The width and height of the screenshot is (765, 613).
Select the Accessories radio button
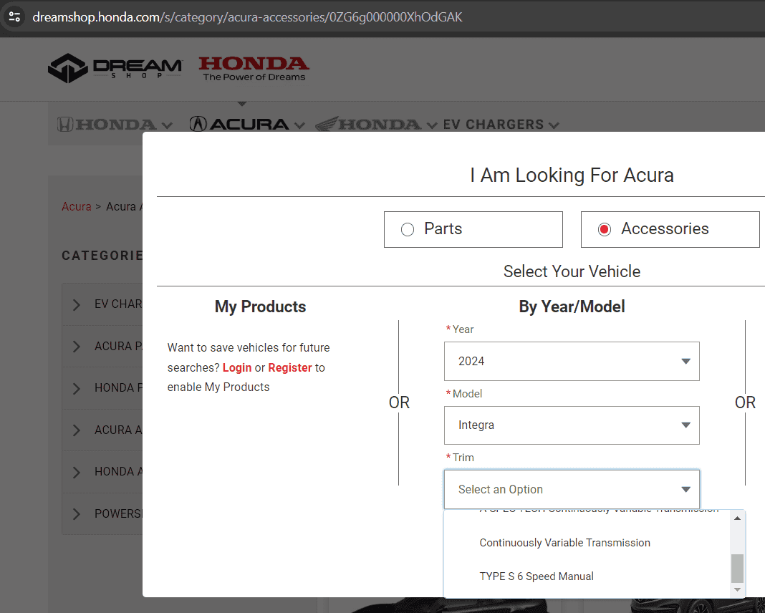click(603, 228)
